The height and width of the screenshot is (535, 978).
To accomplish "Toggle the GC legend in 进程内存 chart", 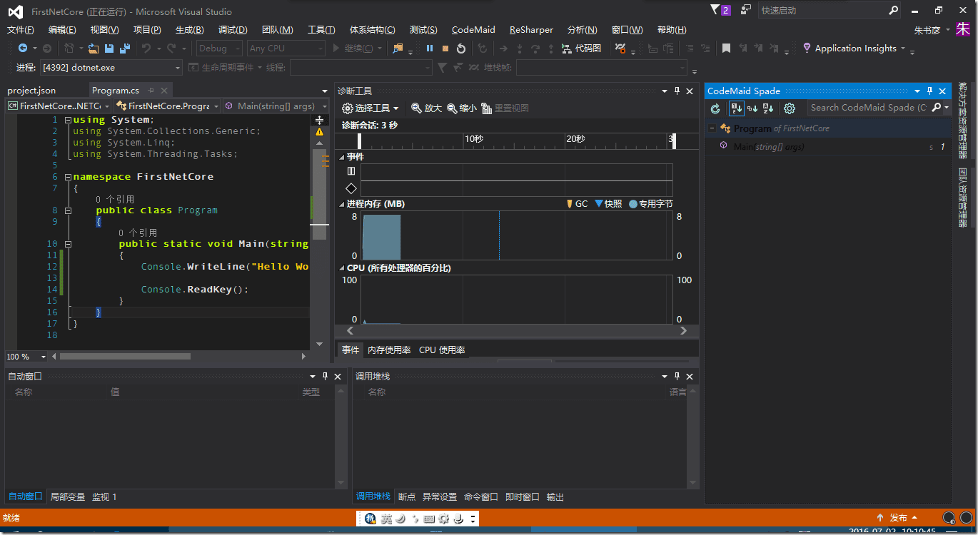I will point(577,203).
